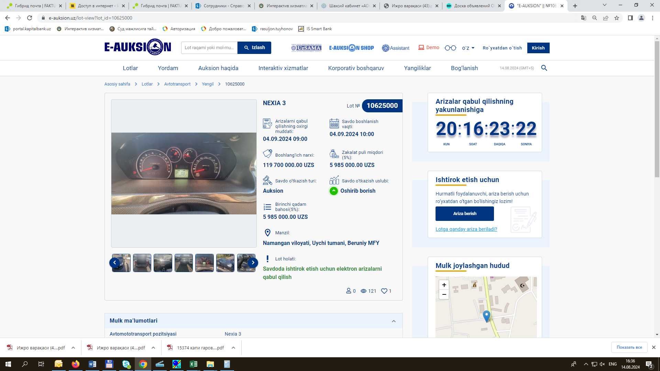Reload the page

(30, 18)
